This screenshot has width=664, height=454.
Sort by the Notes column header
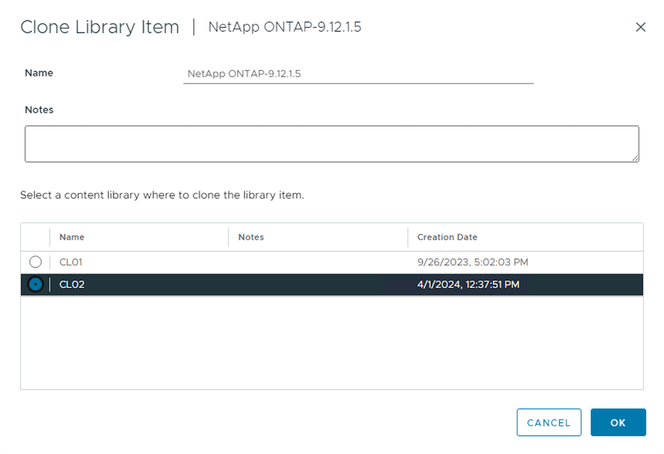(251, 237)
